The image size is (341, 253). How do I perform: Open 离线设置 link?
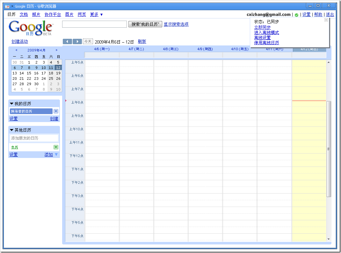[x=263, y=38]
